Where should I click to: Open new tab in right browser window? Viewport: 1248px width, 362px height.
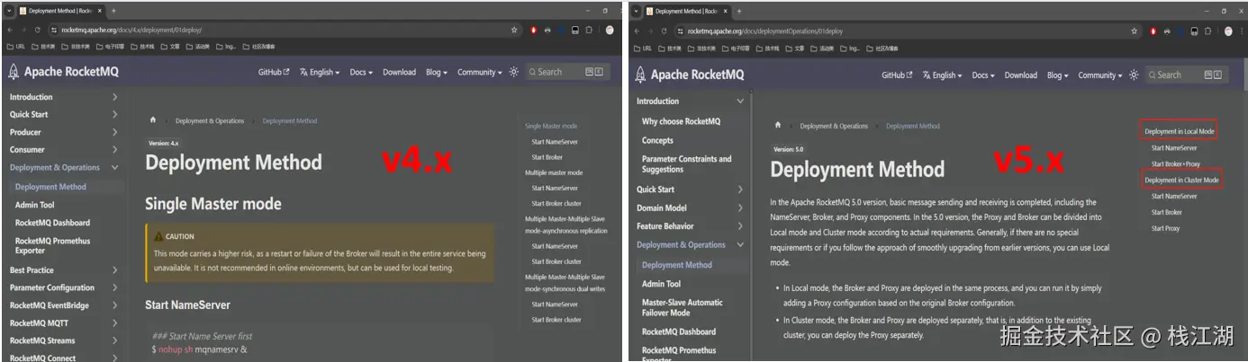tap(739, 11)
